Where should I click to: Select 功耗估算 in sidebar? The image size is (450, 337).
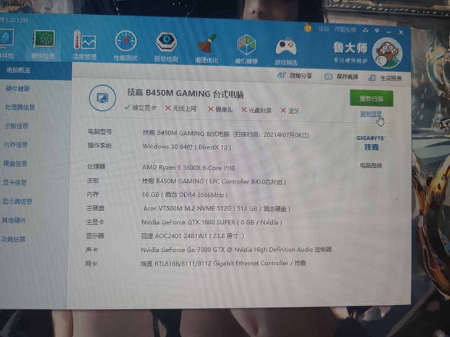[13, 239]
